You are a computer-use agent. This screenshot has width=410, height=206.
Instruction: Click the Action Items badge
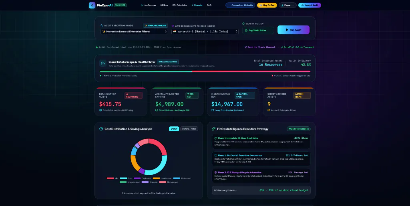pyautogui.click(x=302, y=95)
